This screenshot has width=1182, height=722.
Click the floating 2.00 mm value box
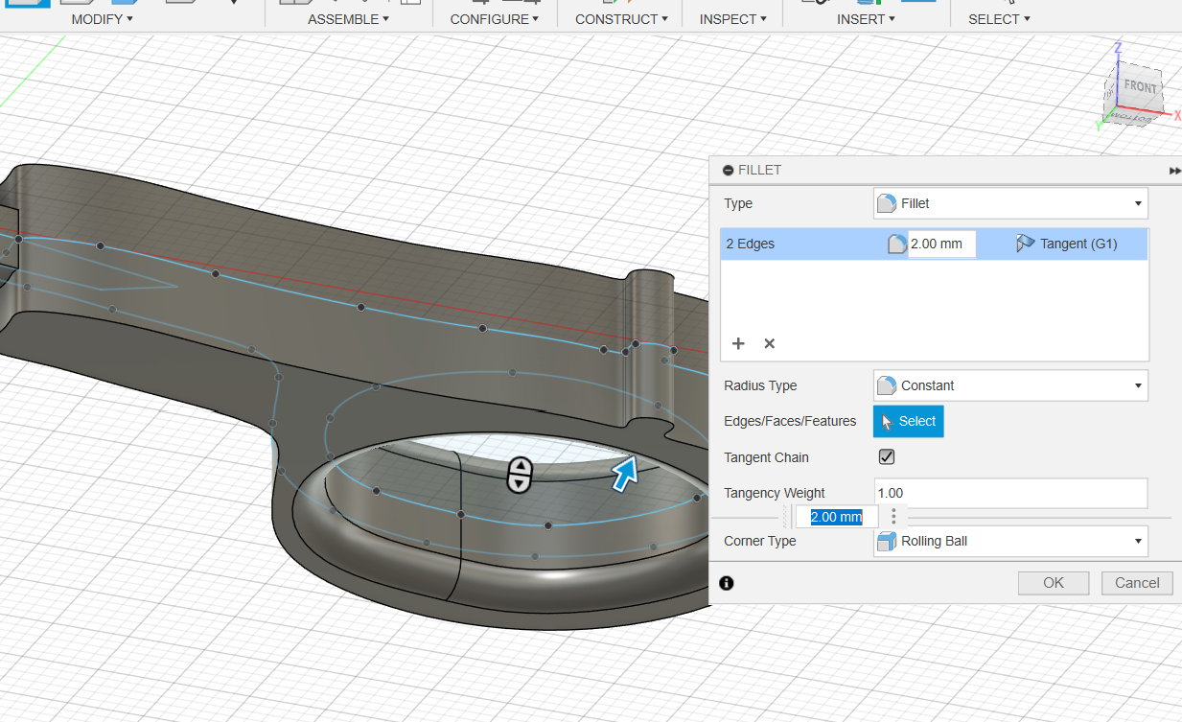coord(836,517)
